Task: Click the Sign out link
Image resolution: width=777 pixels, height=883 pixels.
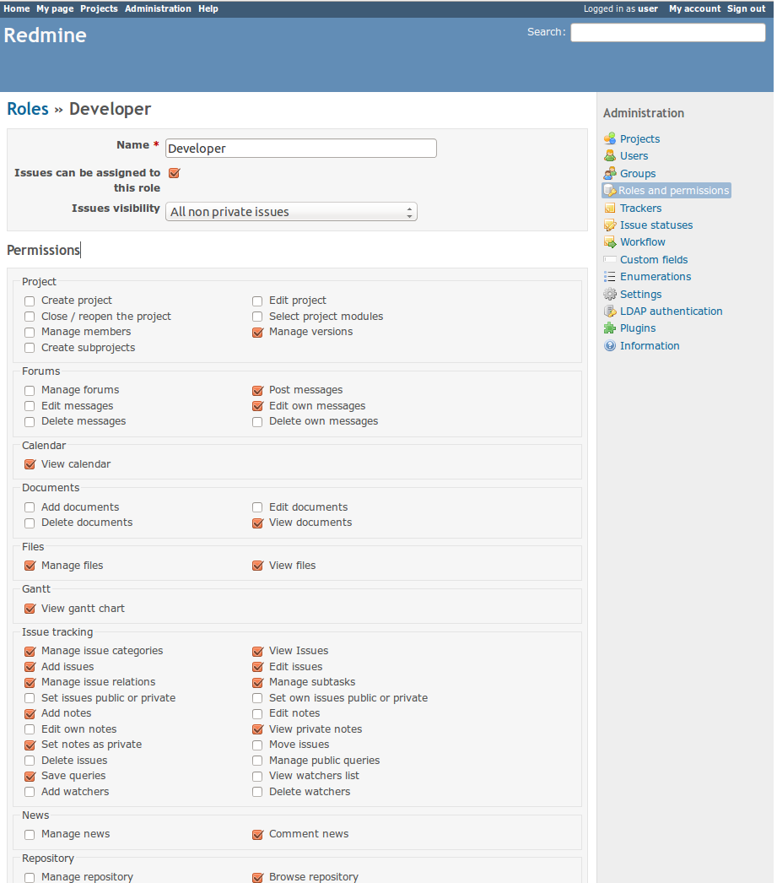Action: tap(746, 8)
